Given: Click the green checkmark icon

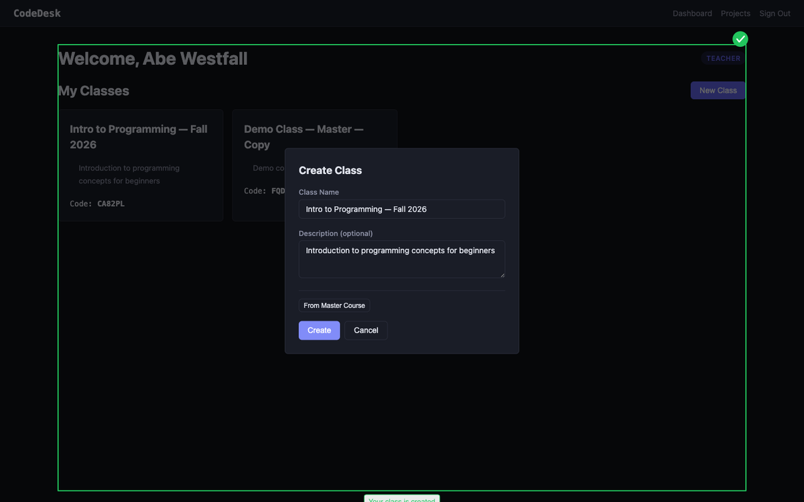Looking at the screenshot, I should pyautogui.click(x=740, y=39).
